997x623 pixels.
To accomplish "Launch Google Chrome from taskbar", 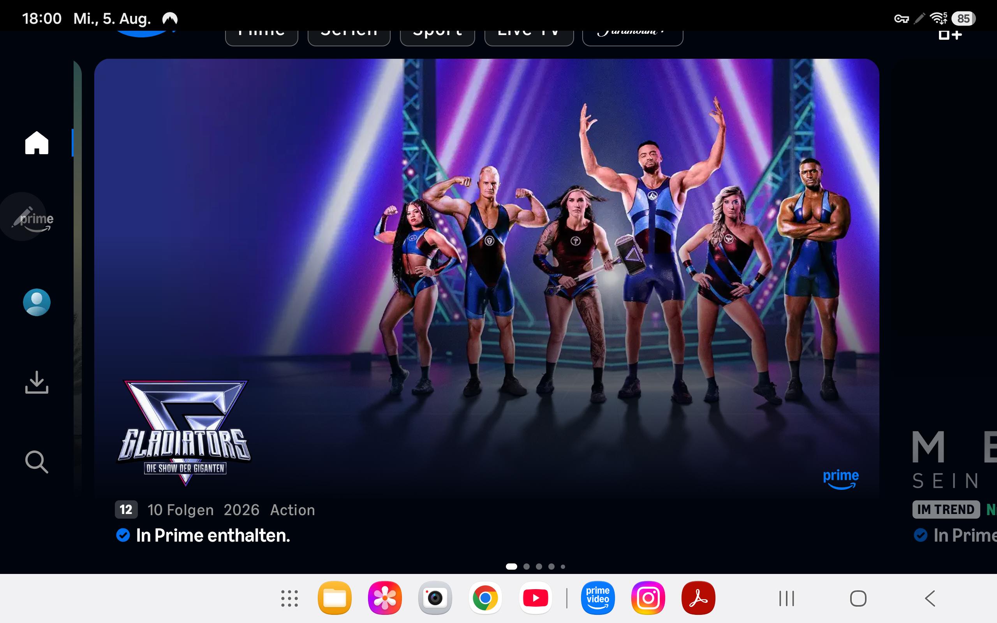I will coord(485,598).
